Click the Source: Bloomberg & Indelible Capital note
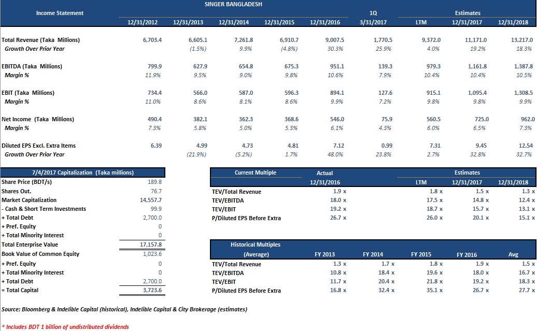The image size is (537, 331). [124, 309]
